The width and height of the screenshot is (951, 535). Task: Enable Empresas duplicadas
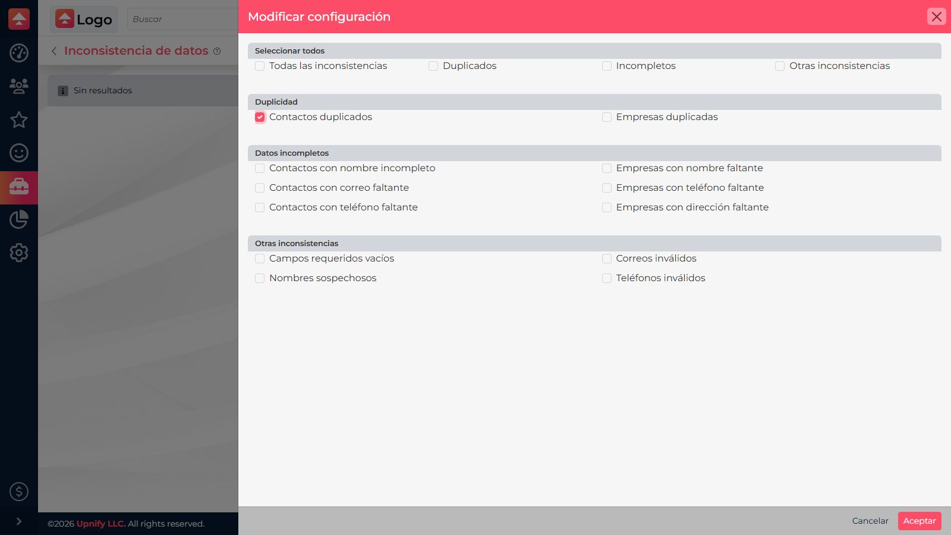click(x=607, y=117)
